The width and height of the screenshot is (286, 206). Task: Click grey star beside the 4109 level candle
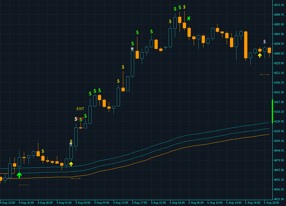pyautogui.click(x=71, y=144)
